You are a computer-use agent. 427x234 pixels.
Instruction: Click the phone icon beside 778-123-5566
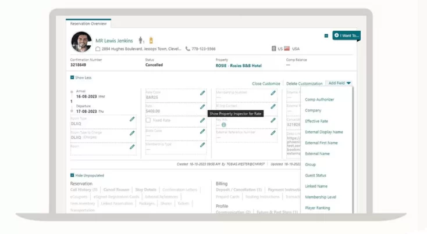click(x=188, y=49)
